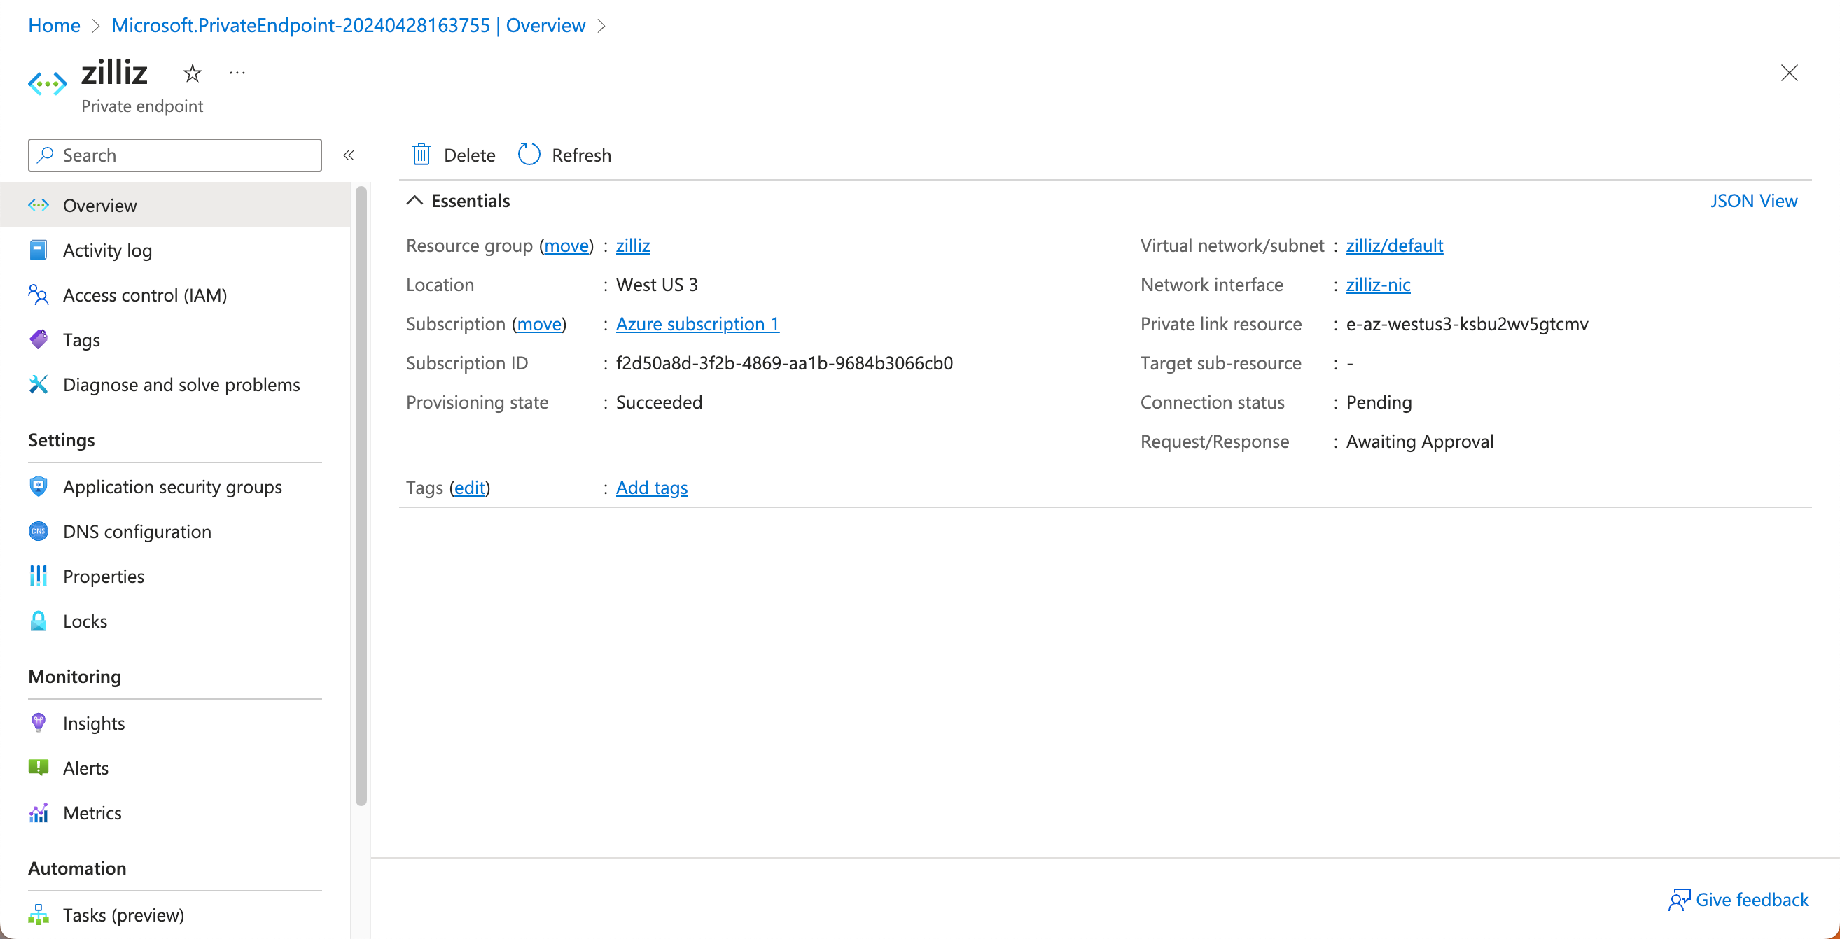This screenshot has height=939, width=1840.
Task: Collapse the sidebar with double chevron
Action: tap(349, 155)
